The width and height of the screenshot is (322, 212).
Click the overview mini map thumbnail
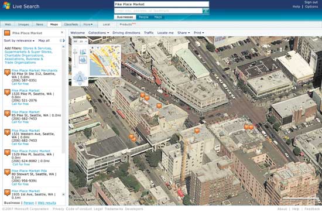click(105, 60)
